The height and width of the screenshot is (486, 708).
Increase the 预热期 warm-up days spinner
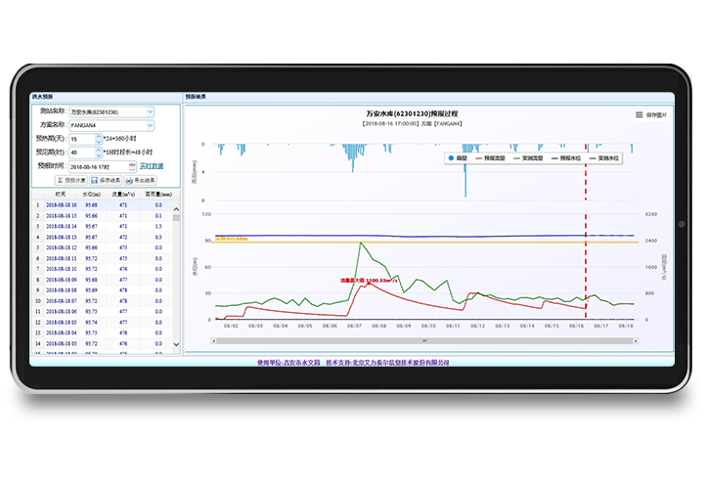tap(99, 136)
